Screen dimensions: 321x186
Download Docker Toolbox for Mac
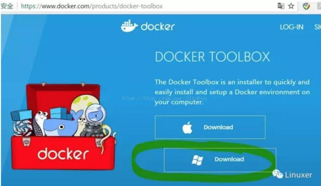point(210,127)
